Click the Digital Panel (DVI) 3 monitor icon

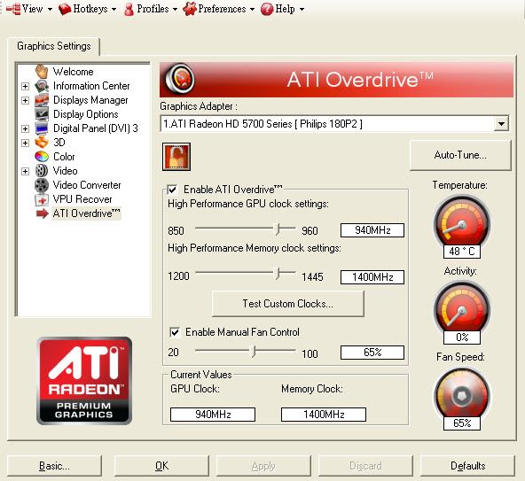pyautogui.click(x=42, y=128)
